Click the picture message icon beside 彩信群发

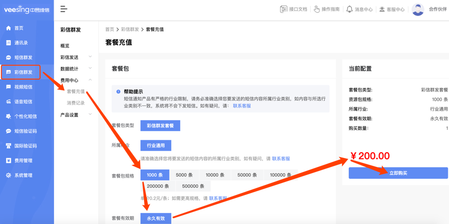pyautogui.click(x=9, y=72)
